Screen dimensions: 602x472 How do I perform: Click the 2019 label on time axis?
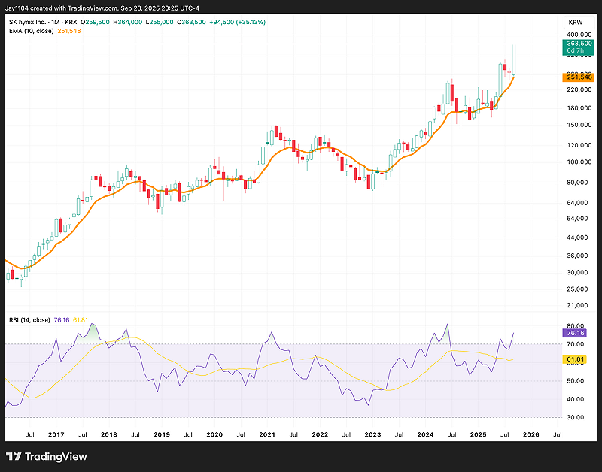162,434
